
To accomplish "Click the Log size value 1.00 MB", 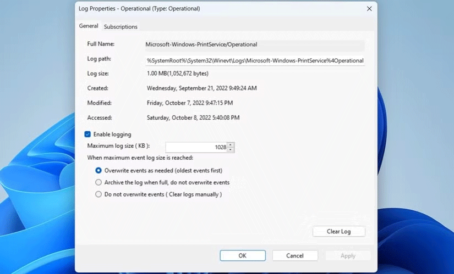I will coord(177,74).
